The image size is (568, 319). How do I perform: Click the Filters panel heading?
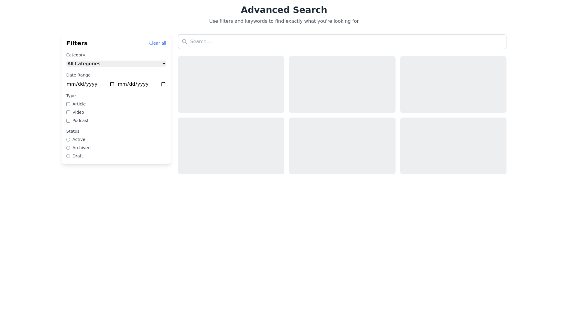coord(77,43)
